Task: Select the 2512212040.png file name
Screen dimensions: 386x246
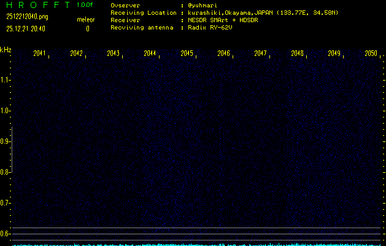Action: tap(27, 17)
